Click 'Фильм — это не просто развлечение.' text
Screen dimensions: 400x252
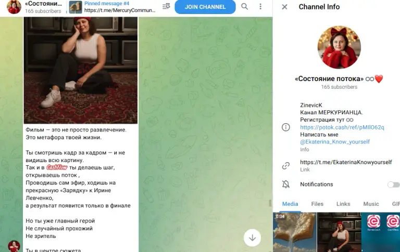pyautogui.click(x=76, y=129)
